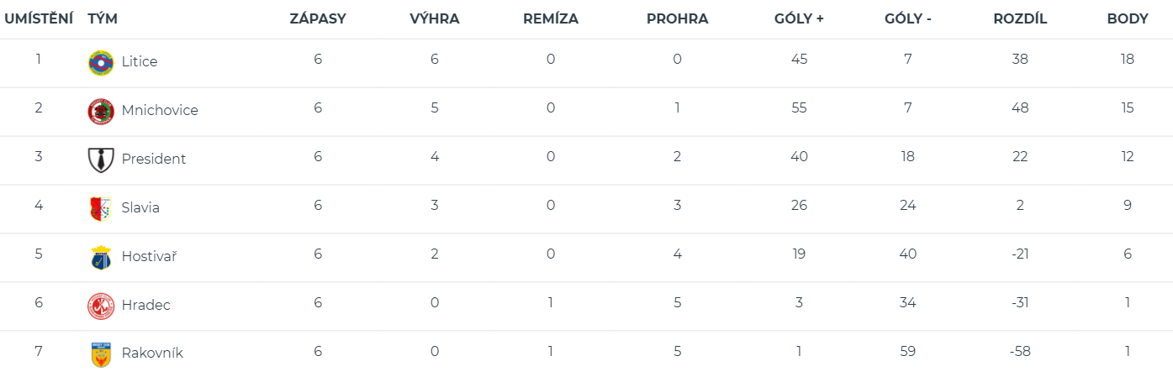Open the Rakovník team name link
This screenshot has width=1173, height=377.
click(152, 353)
